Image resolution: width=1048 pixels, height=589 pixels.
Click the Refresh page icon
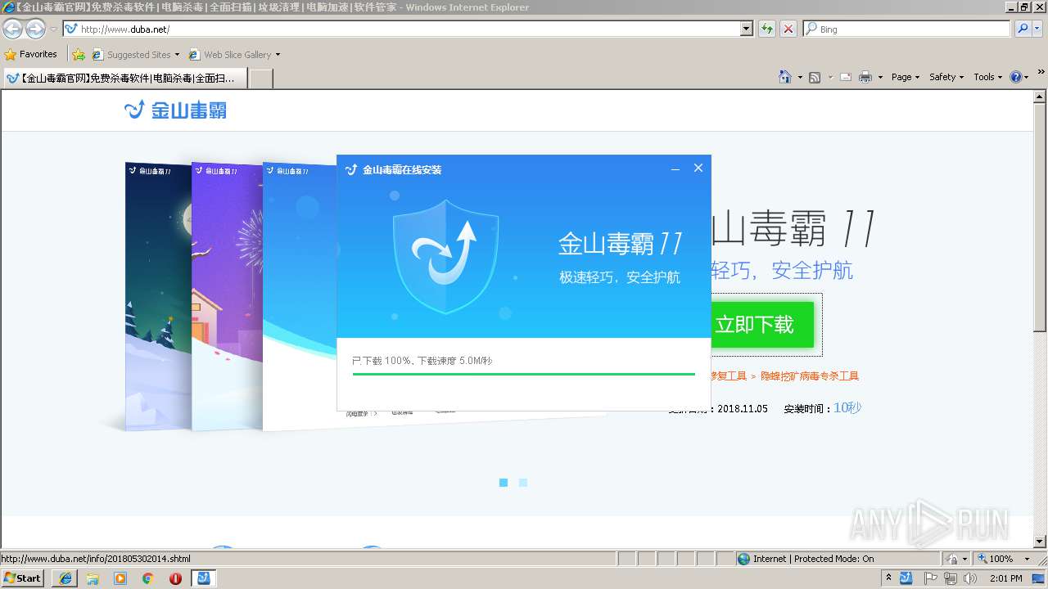[x=767, y=29]
